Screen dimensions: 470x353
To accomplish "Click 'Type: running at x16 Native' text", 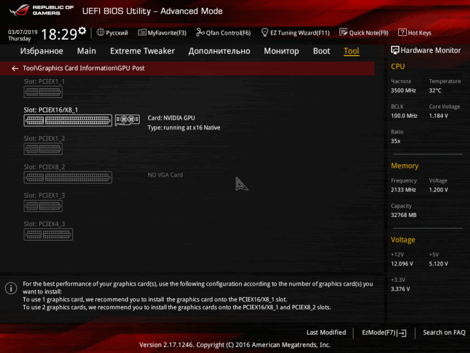I will 183,127.
